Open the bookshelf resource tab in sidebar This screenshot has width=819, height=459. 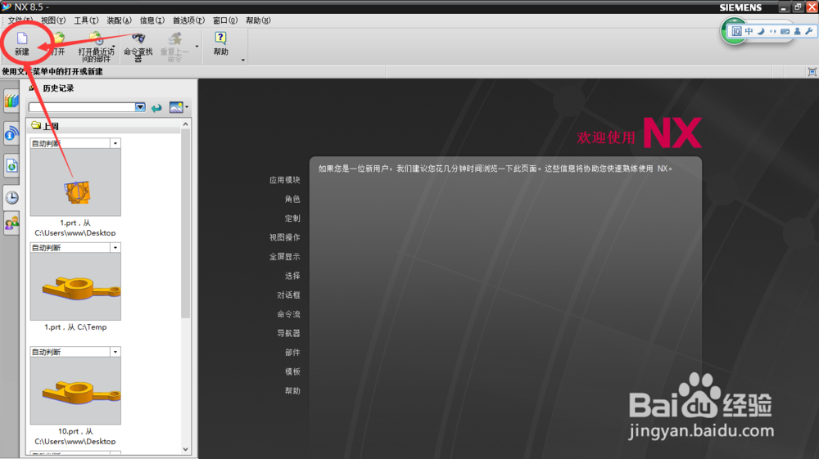[11, 101]
